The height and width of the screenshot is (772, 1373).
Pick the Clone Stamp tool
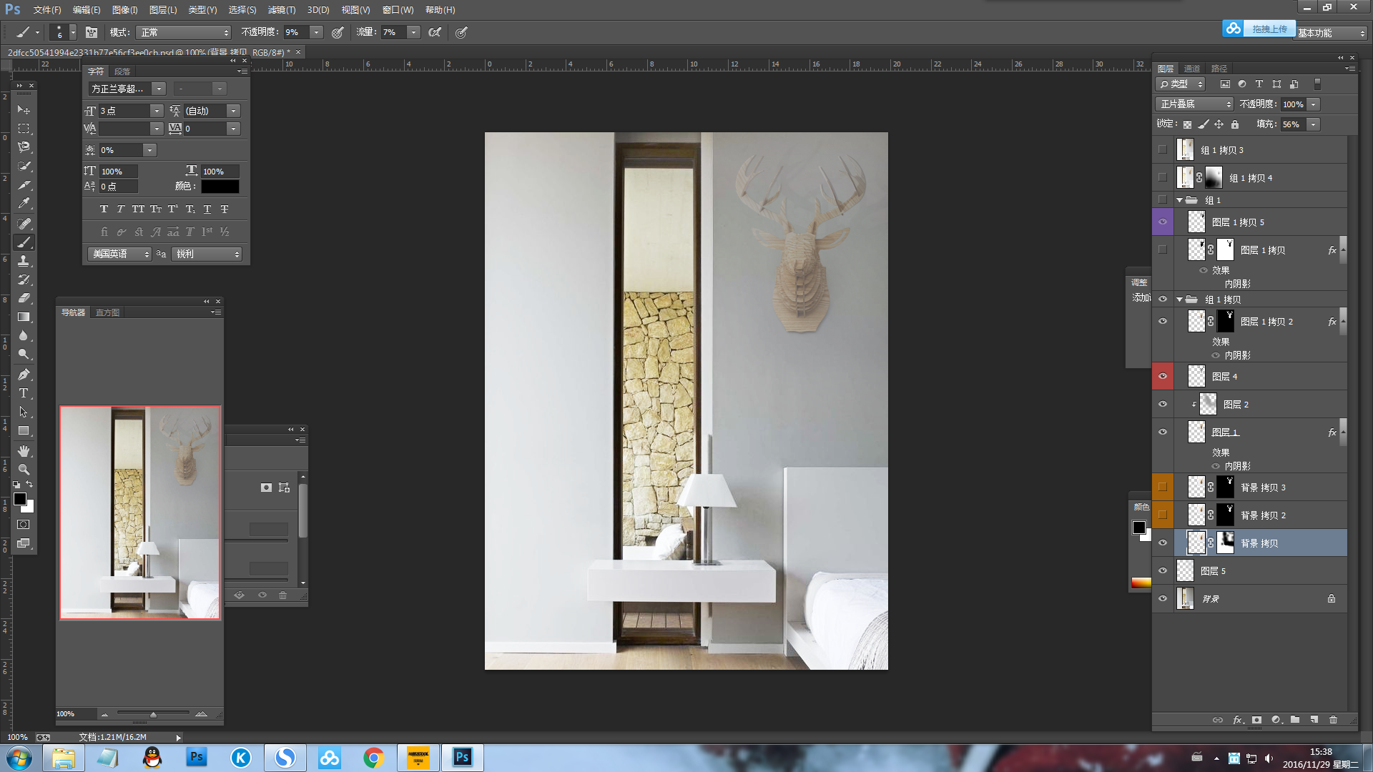24,261
